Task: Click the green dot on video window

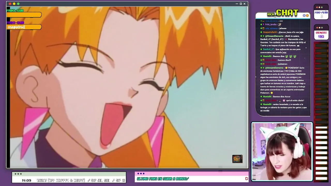Action: click(18, 4)
